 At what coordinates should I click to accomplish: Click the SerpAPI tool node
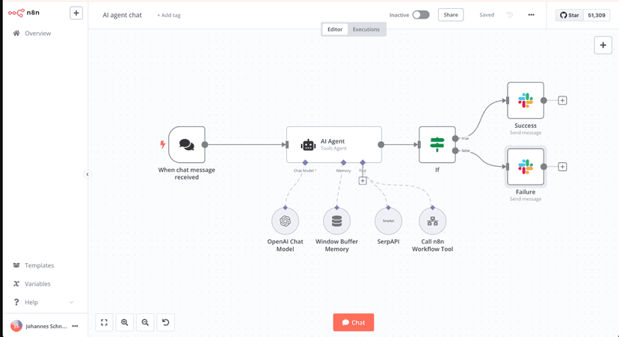tap(388, 221)
